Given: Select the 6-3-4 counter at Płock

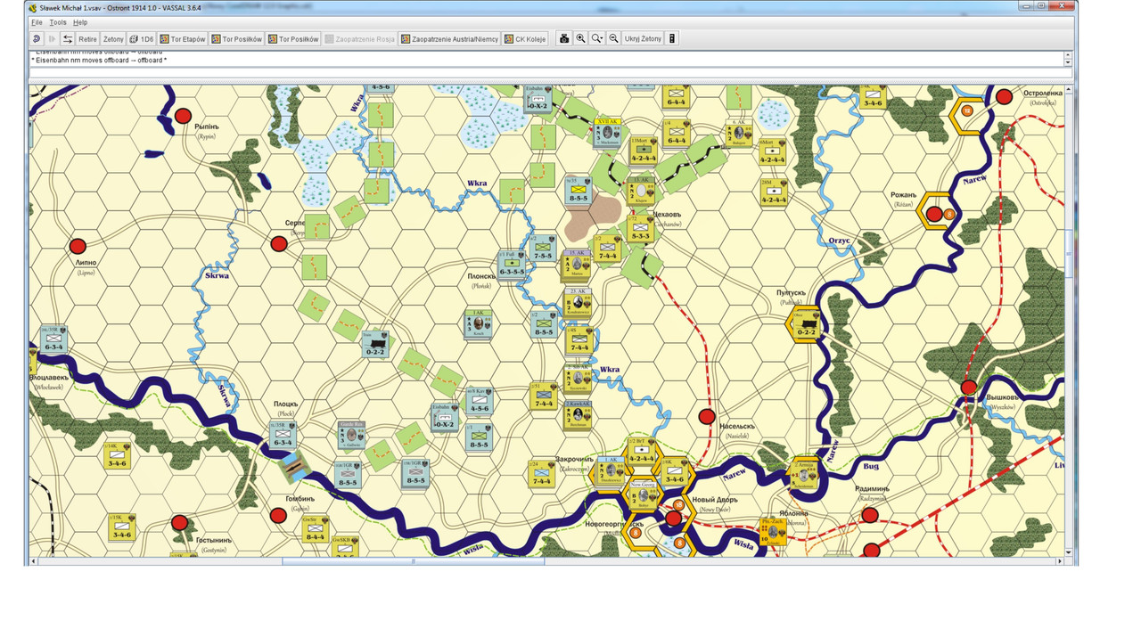Looking at the screenshot, I should pyautogui.click(x=283, y=435).
